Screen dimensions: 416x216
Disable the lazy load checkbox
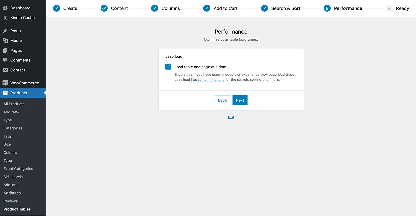168,67
